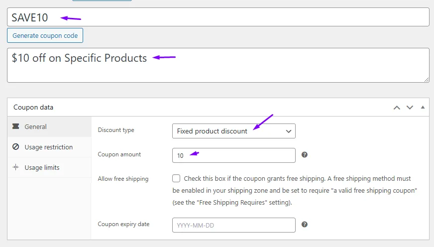Move Coupon data panel up

pyautogui.click(x=397, y=108)
